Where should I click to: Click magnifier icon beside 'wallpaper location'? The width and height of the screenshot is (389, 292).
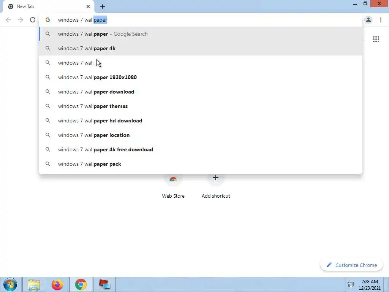coord(47,135)
